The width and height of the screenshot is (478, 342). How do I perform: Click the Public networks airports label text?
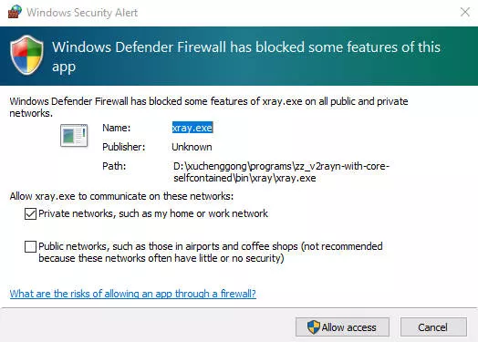[211, 252]
